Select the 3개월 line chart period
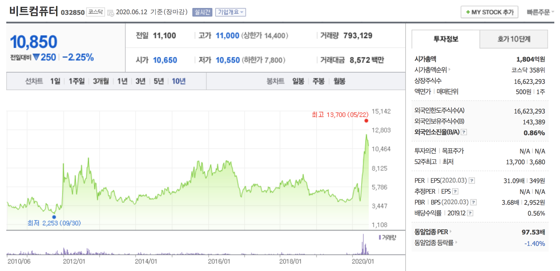 (x=101, y=81)
